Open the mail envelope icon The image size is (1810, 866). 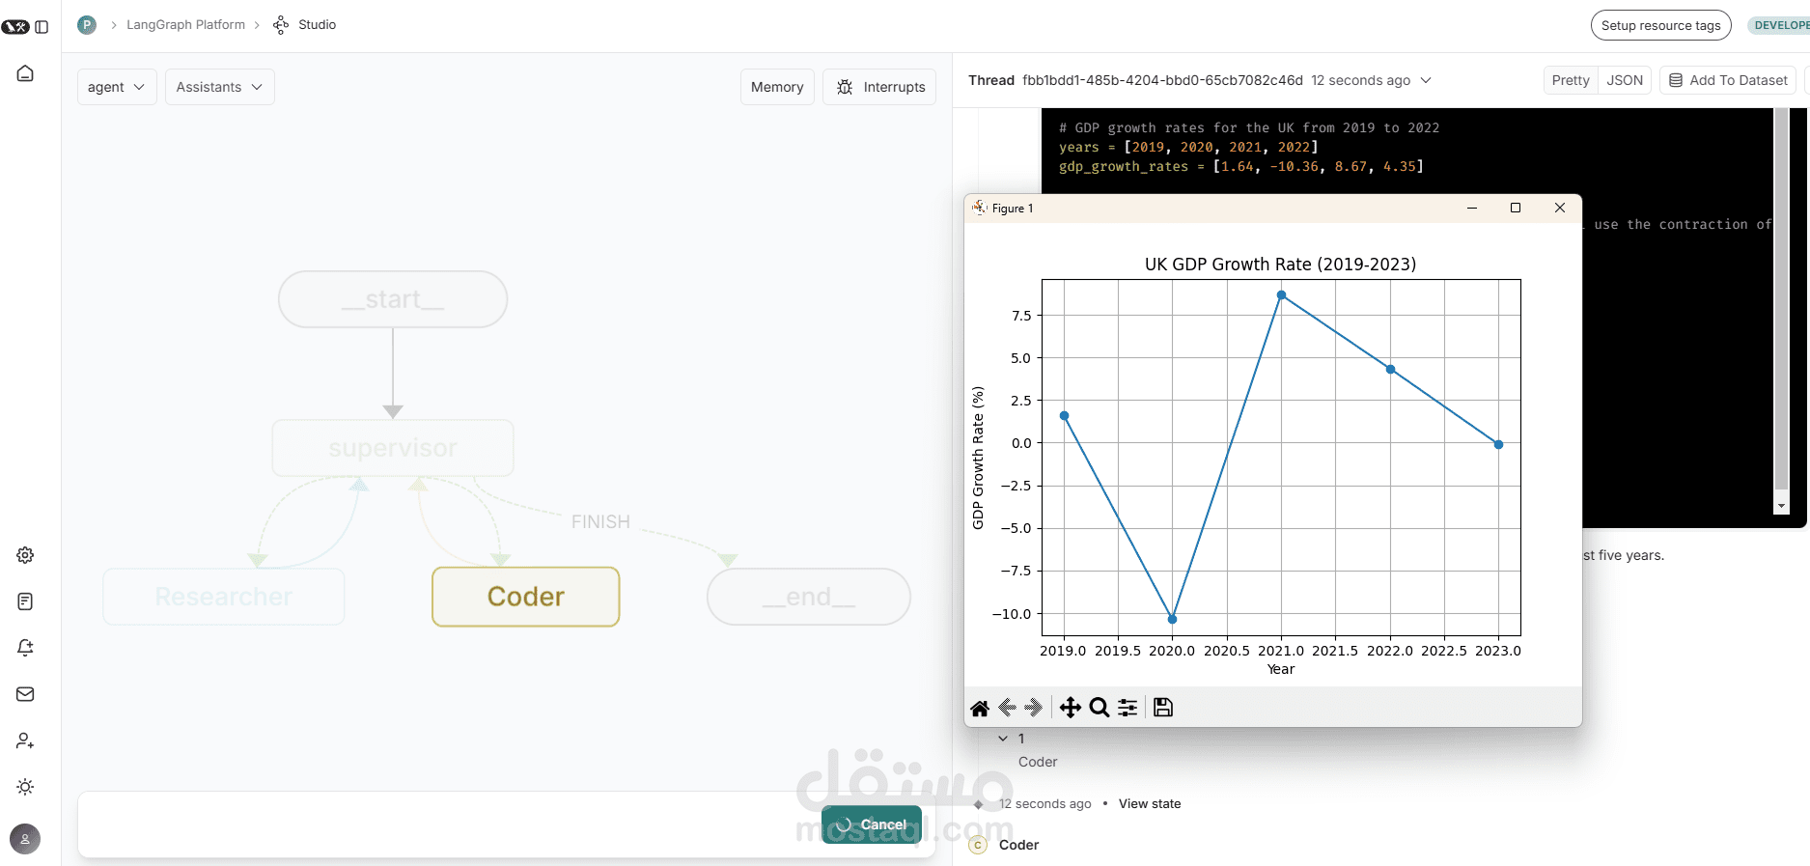point(25,694)
